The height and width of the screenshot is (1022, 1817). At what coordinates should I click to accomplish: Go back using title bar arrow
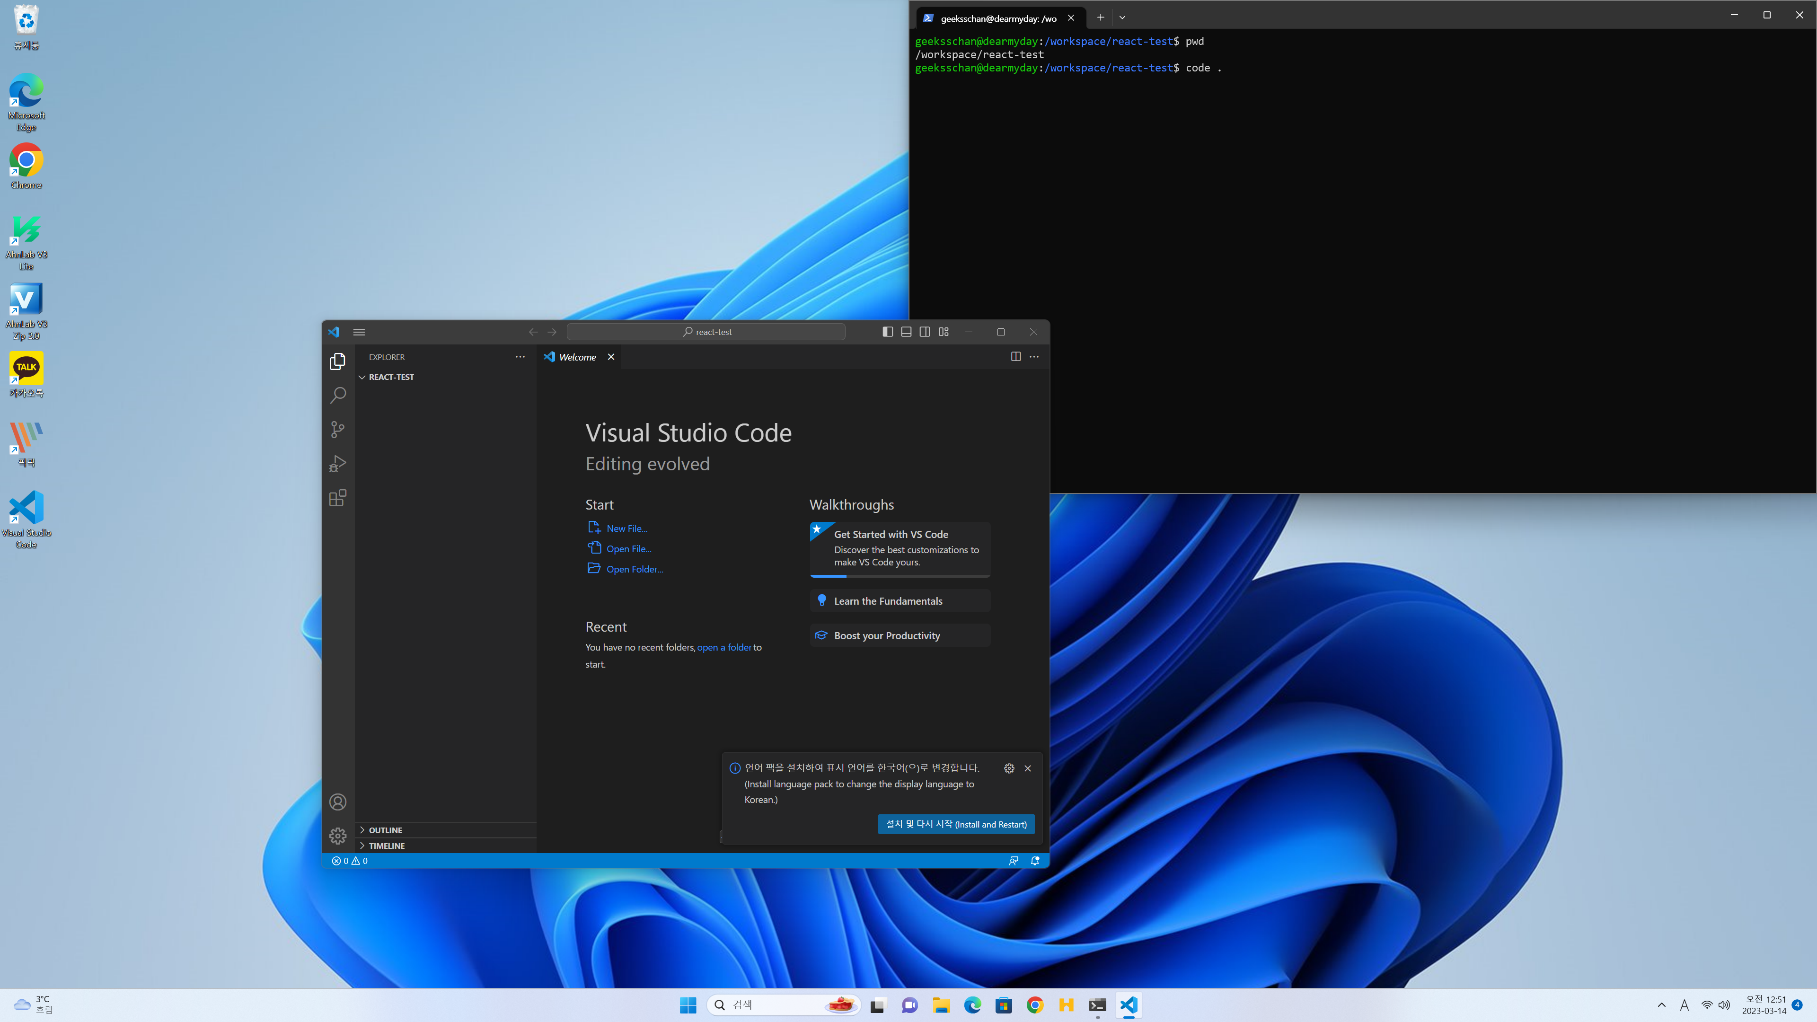533,332
